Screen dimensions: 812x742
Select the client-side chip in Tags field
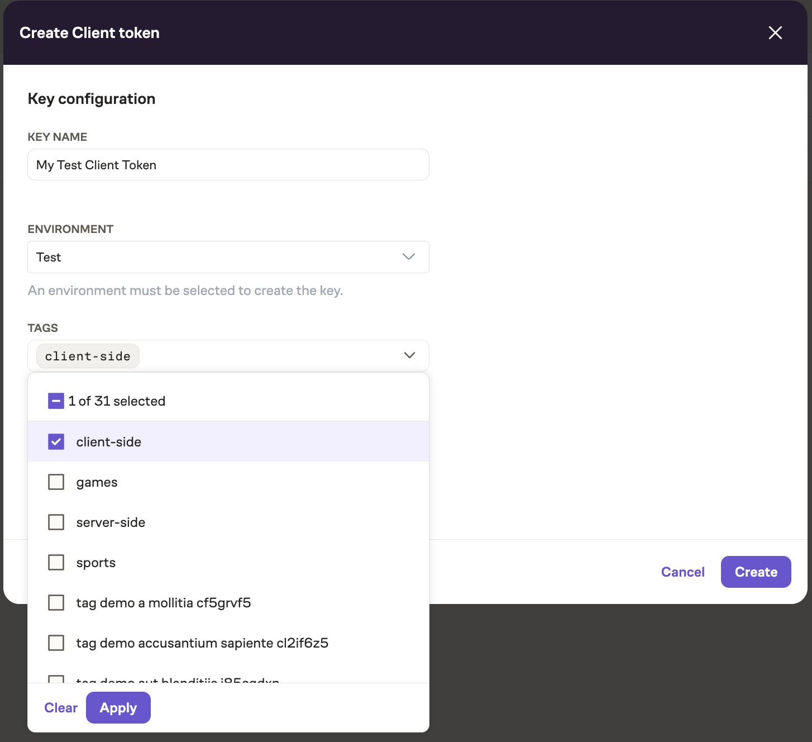point(87,355)
